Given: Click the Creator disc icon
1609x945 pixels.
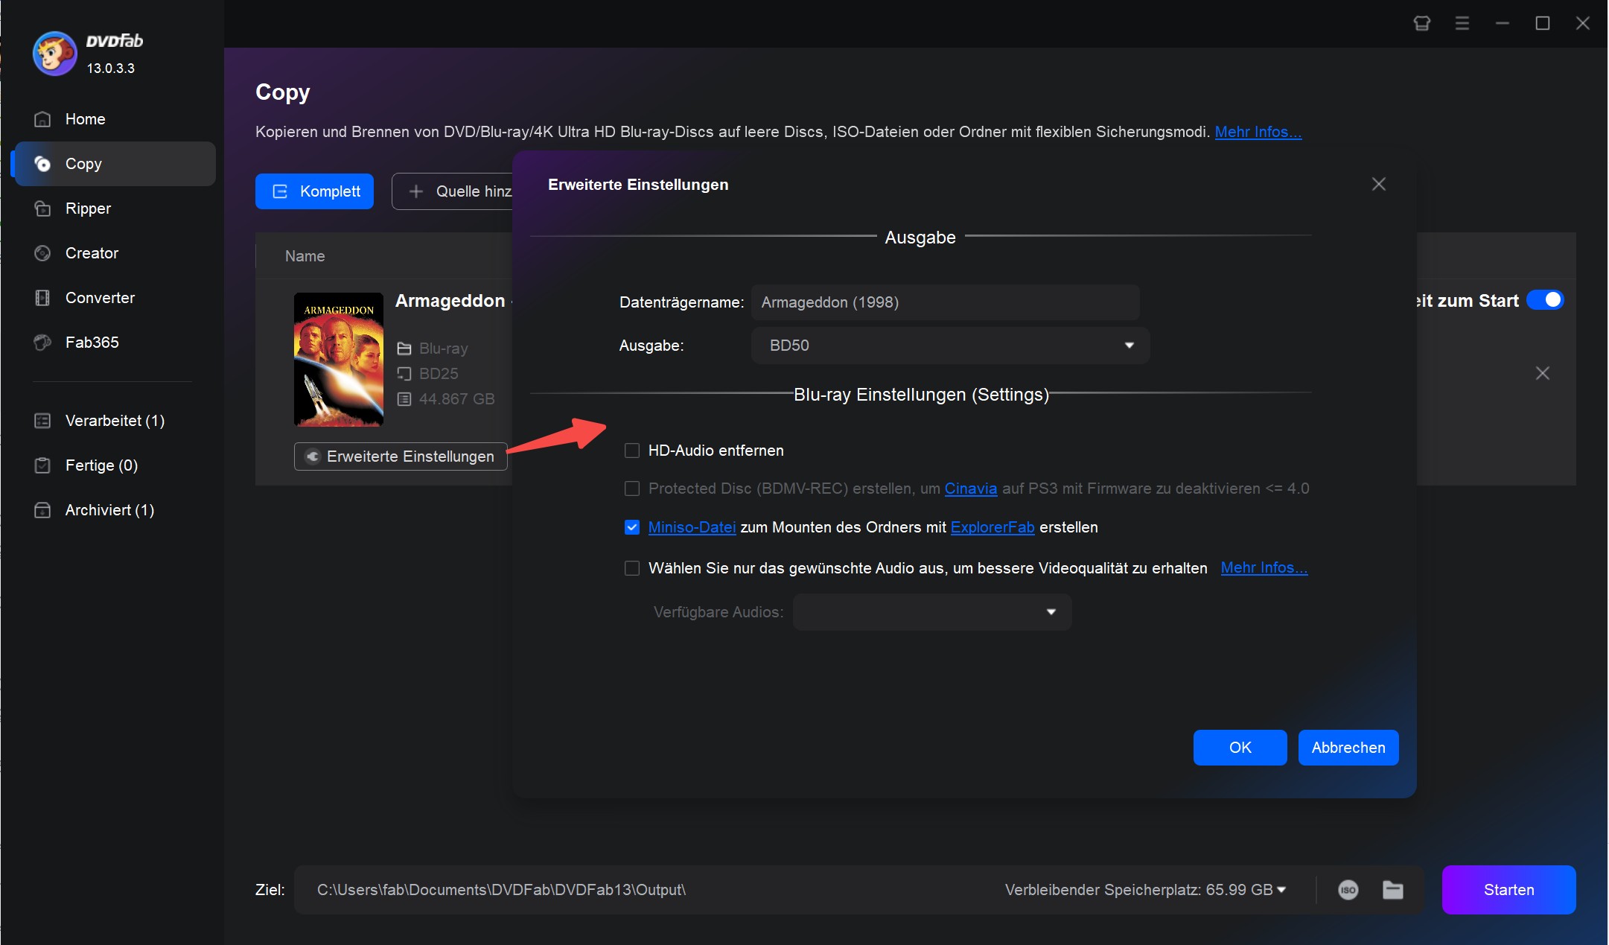Looking at the screenshot, I should [42, 253].
